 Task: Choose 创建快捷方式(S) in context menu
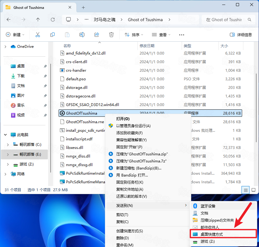point(129,231)
